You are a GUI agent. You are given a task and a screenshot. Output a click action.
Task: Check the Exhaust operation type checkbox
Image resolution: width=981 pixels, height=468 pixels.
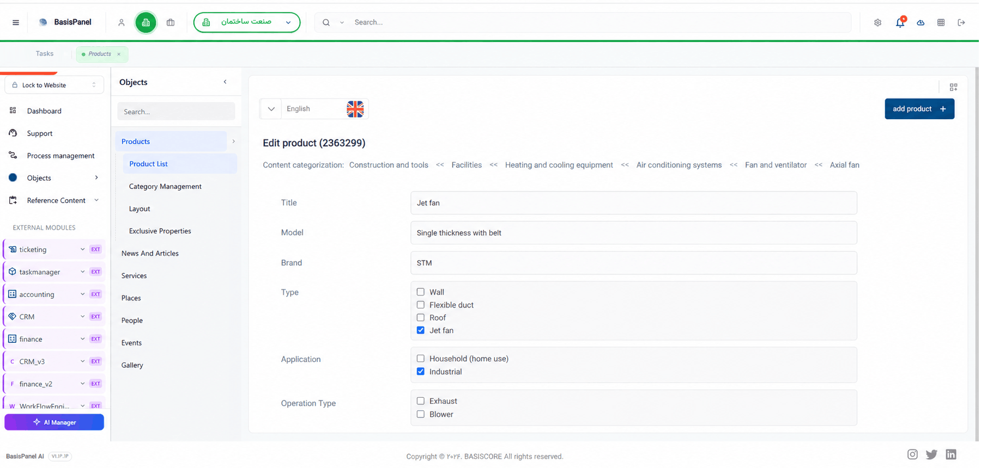point(420,401)
